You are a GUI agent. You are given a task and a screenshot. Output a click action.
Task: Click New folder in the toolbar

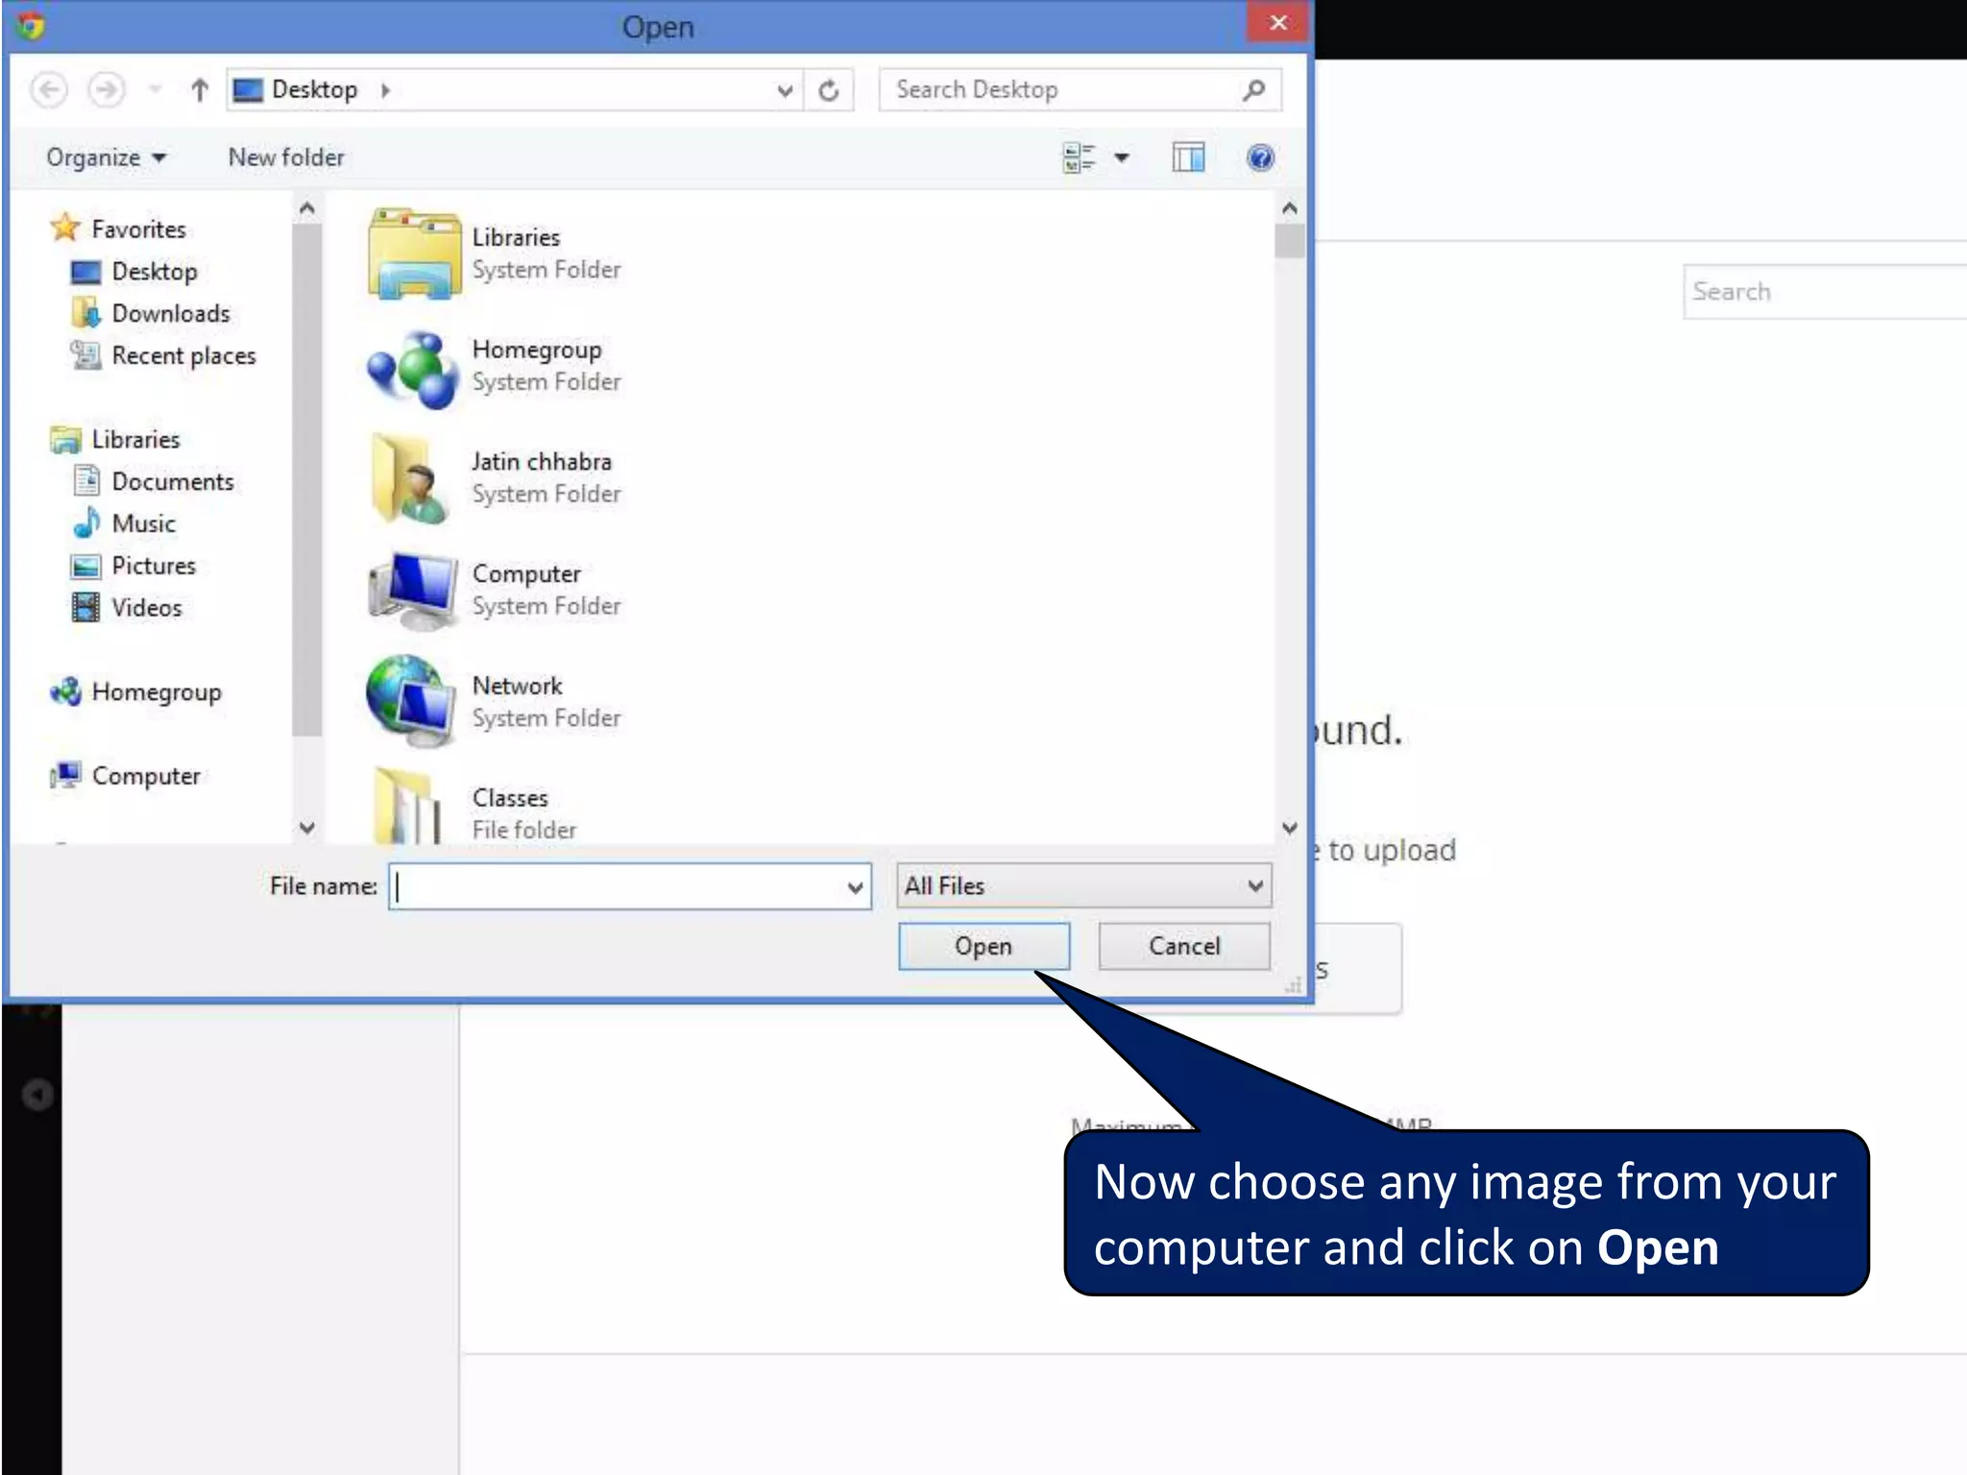tap(286, 157)
